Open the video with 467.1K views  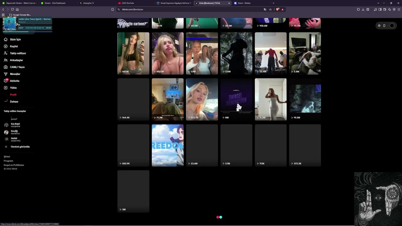(133, 53)
